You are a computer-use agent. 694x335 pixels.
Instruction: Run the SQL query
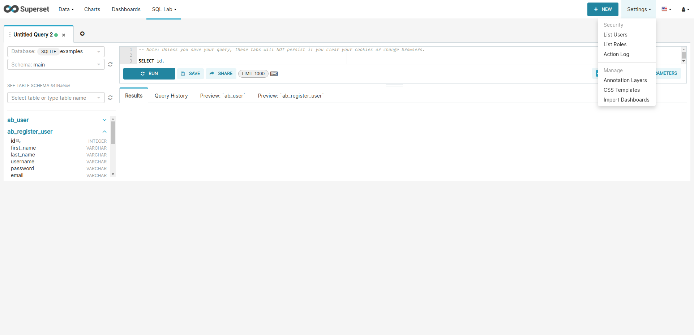coord(149,73)
